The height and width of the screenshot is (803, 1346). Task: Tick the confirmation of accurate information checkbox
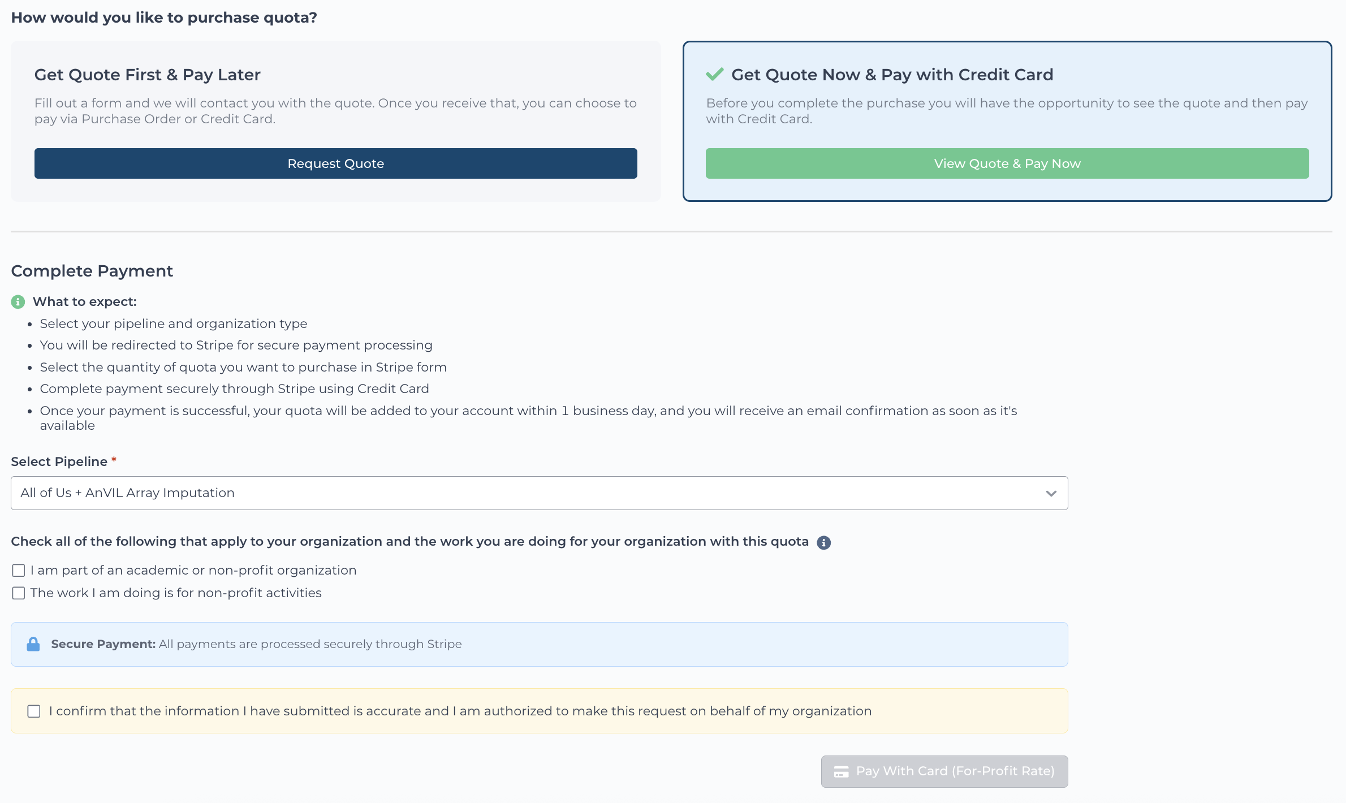34,711
